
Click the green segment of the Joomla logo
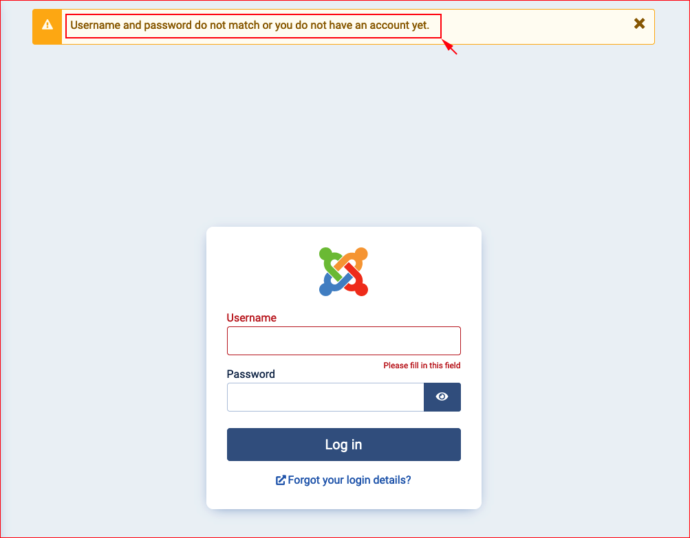click(328, 262)
